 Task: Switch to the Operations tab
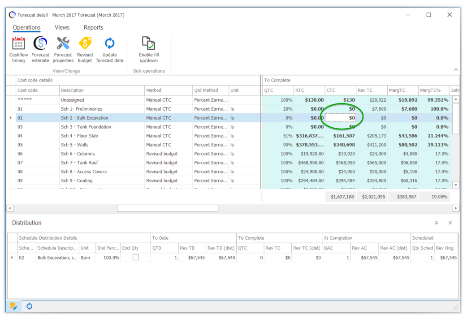tap(26, 27)
